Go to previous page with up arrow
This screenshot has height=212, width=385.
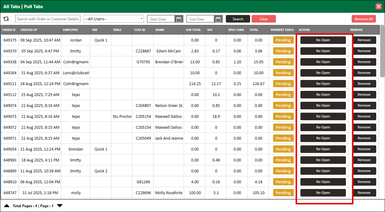[7, 206]
